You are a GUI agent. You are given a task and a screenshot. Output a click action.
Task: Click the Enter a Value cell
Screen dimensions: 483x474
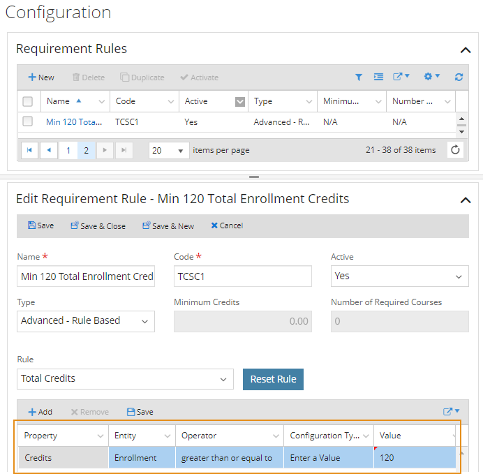(x=329, y=458)
